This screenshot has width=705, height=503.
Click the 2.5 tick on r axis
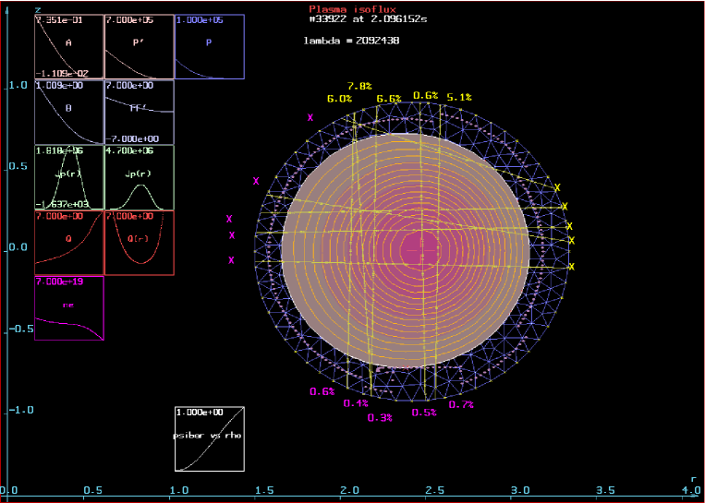[434, 489]
